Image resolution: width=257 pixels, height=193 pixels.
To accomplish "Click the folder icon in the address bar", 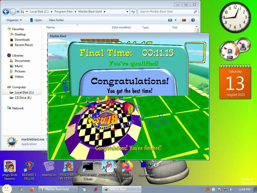I will coord(23,12).
